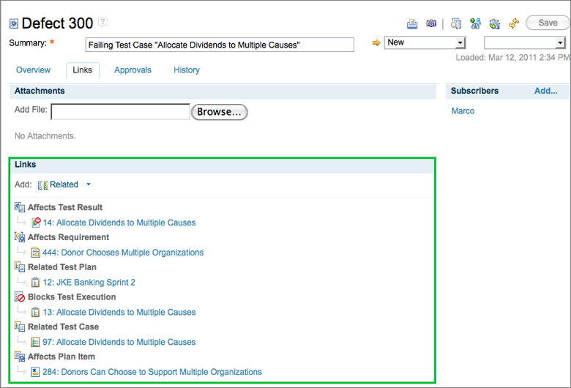Click the Blocks Test Execution heading

72,297
